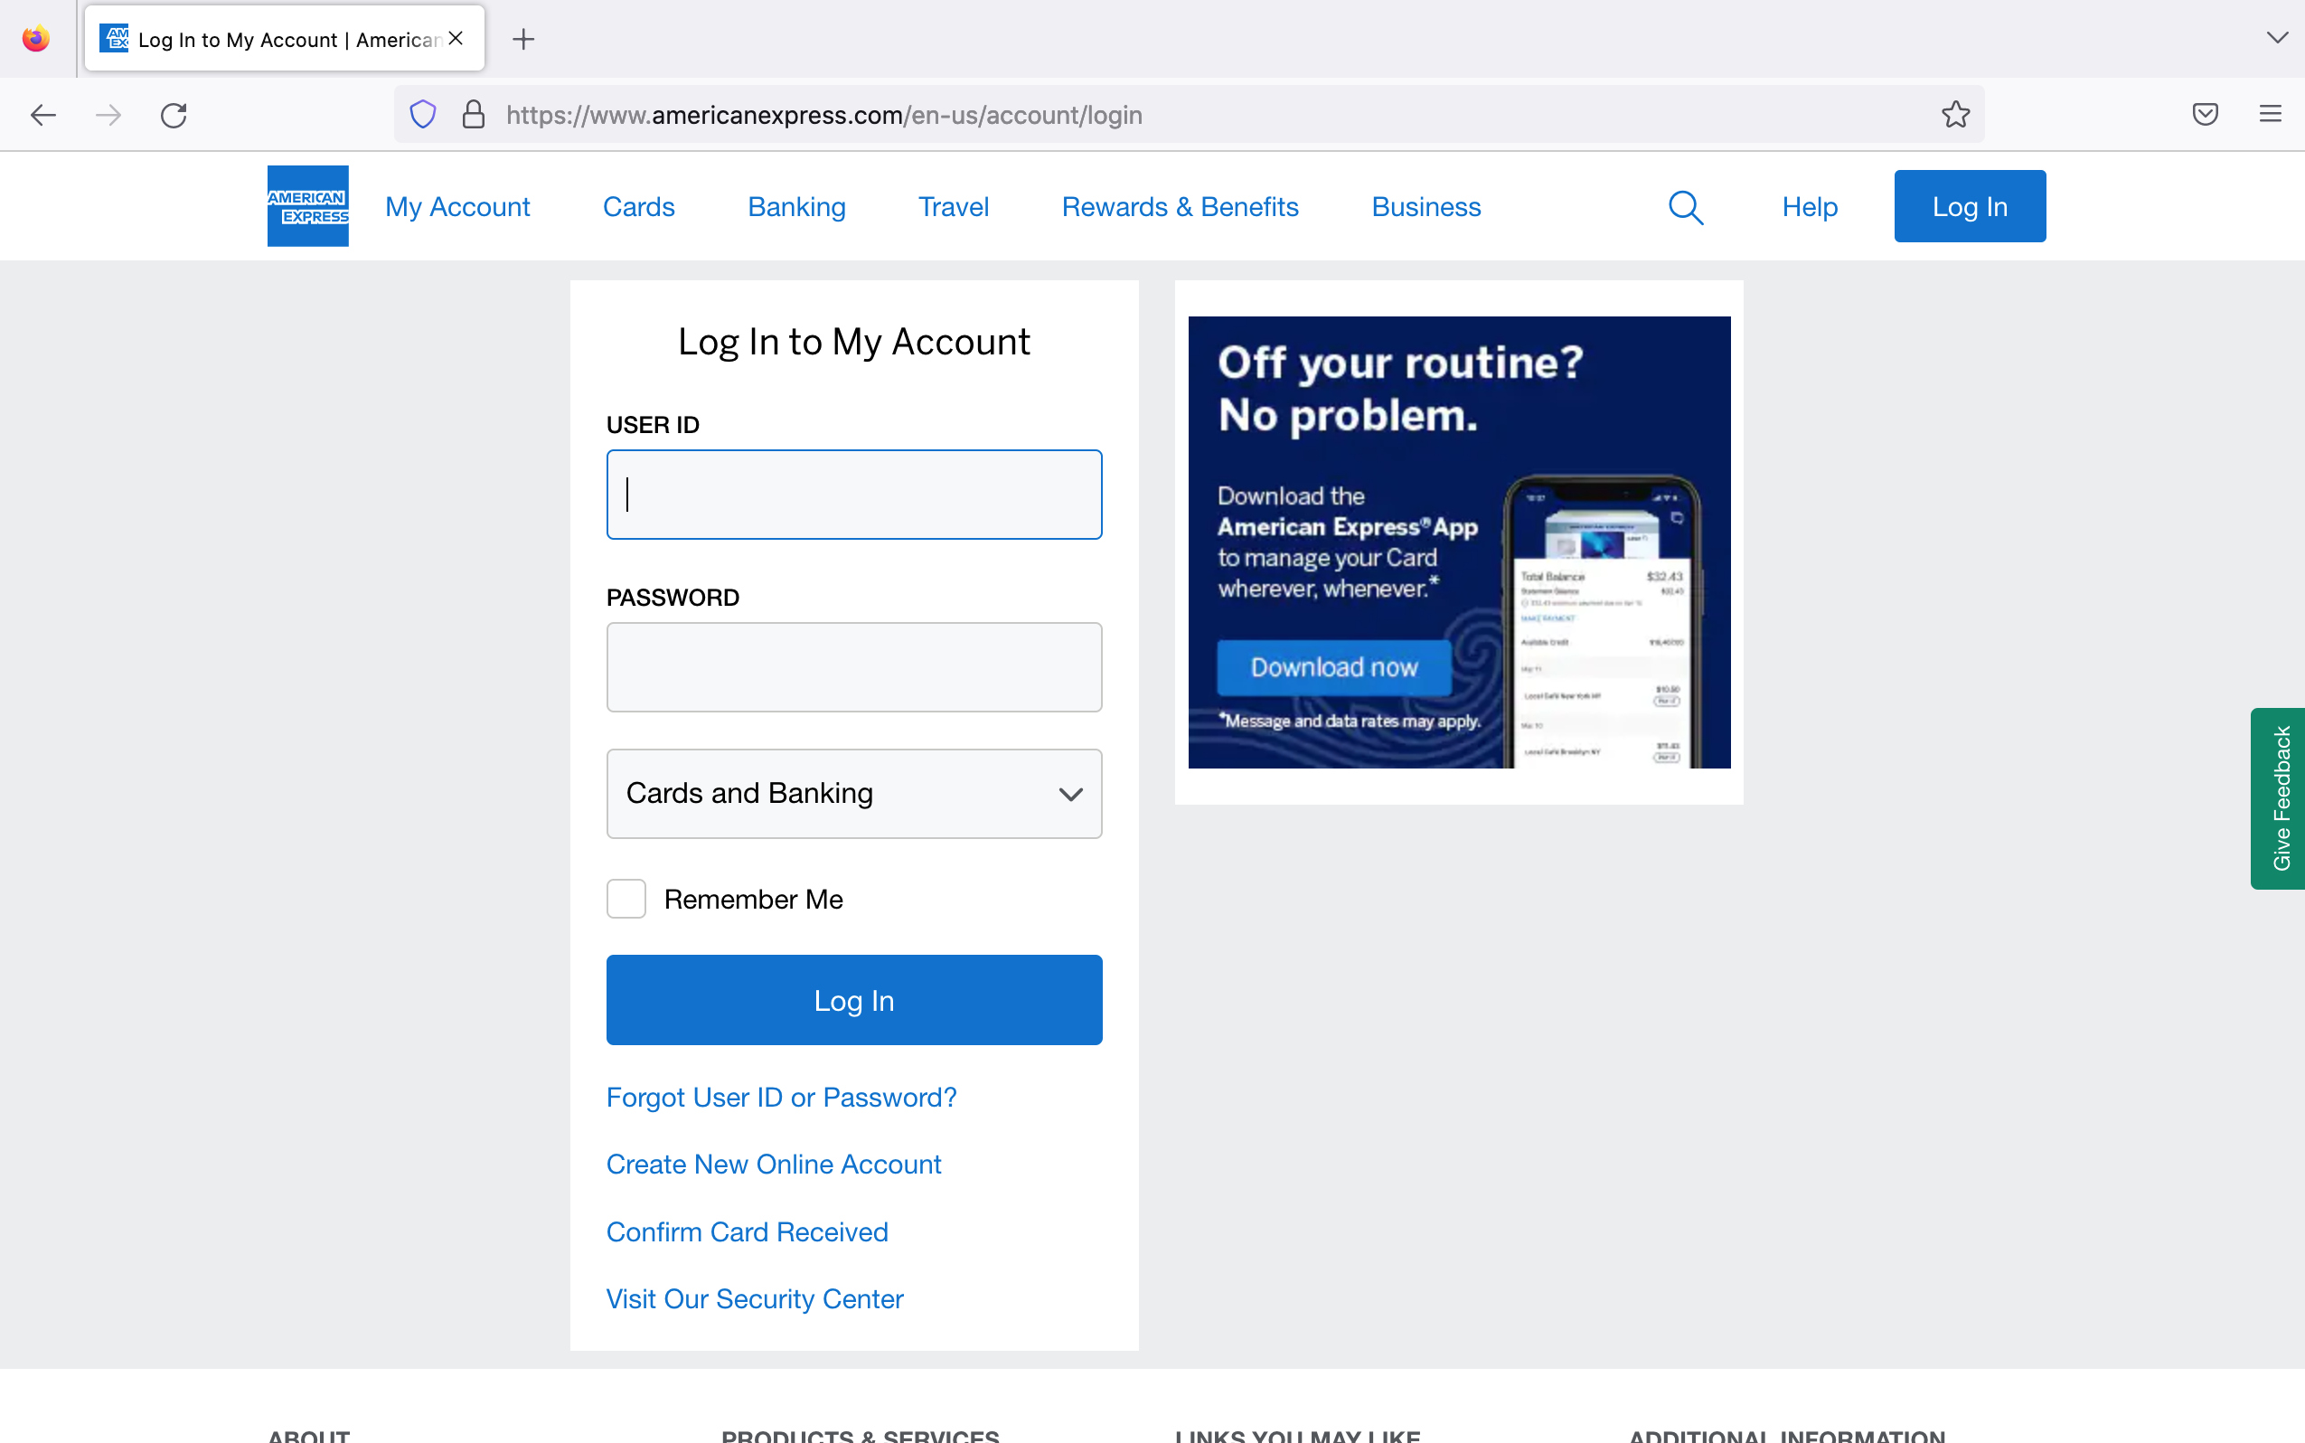Open a new browser tab
The height and width of the screenshot is (1443, 2305).
pos(522,39)
